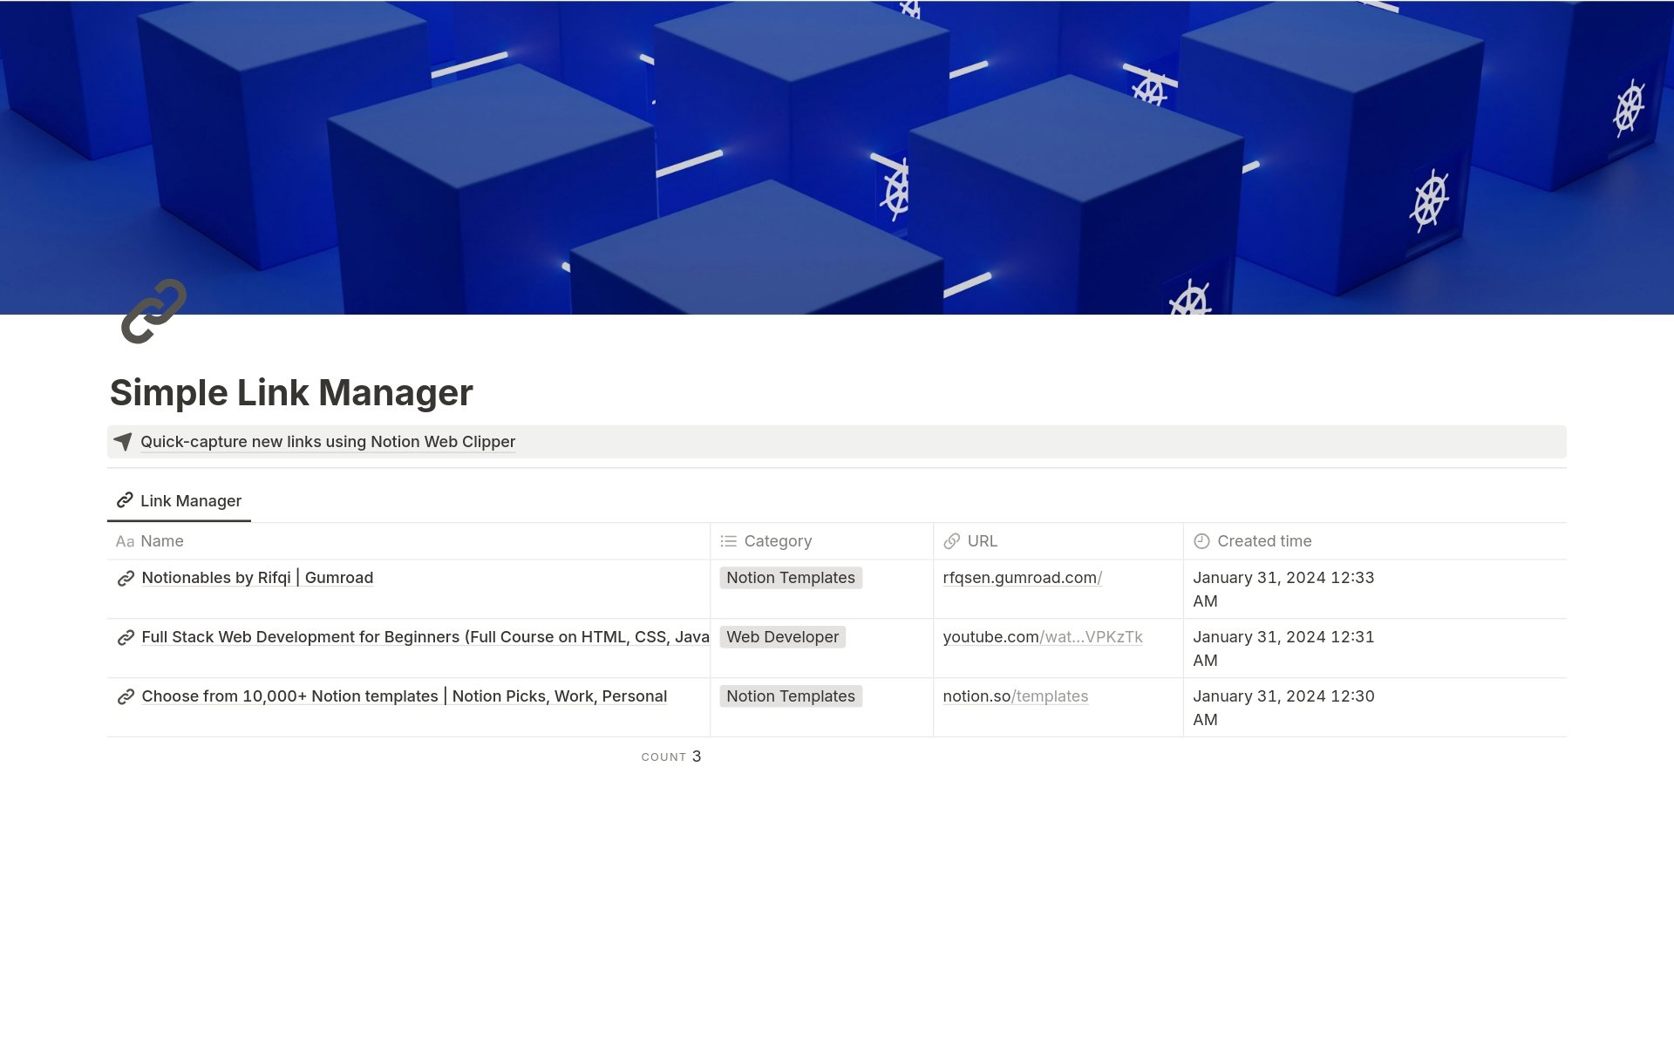Open the Category column header menu
The image size is (1674, 1045).
pyautogui.click(x=777, y=540)
